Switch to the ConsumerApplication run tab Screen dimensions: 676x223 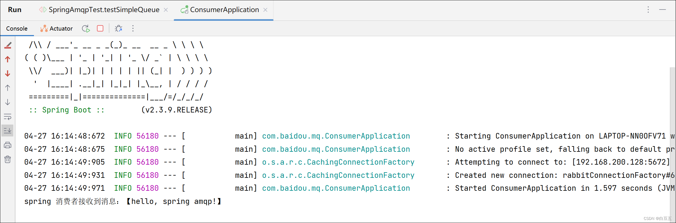click(x=224, y=10)
